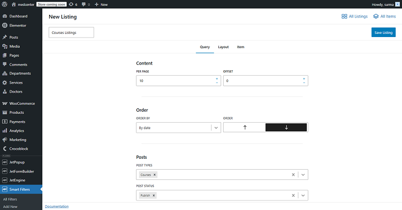Switch to the Layout tab
The image size is (402, 210).
223,47
